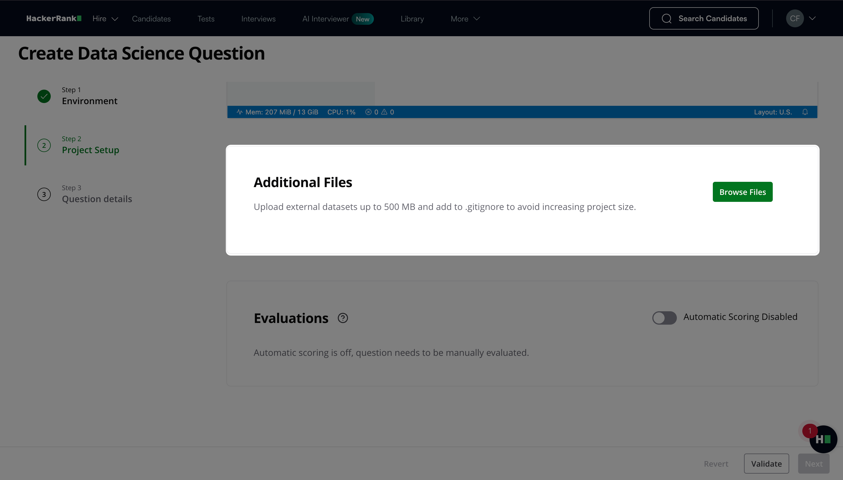Image resolution: width=843 pixels, height=480 pixels.
Task: Click the search magnifier icon
Action: coord(667,18)
